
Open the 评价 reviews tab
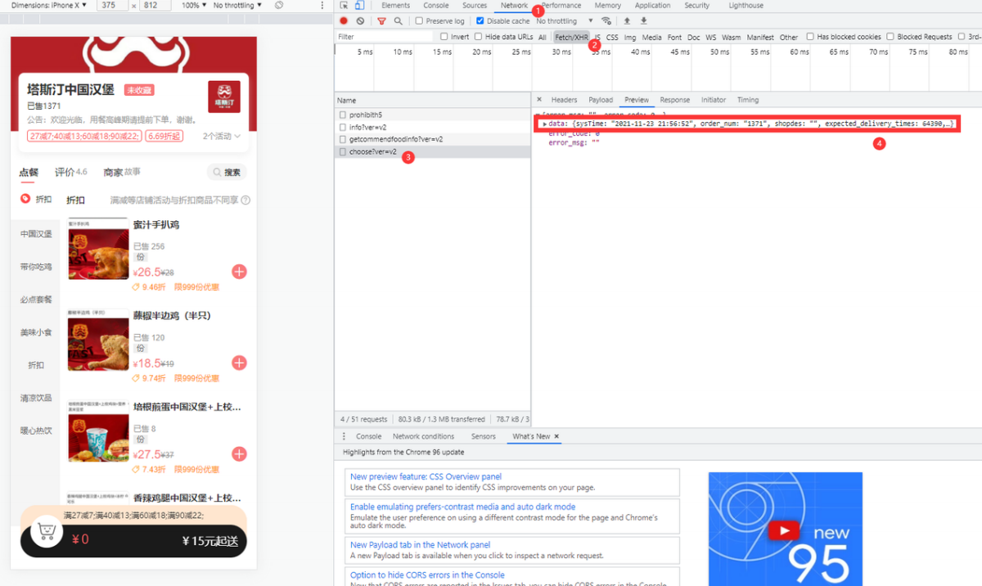click(x=71, y=172)
